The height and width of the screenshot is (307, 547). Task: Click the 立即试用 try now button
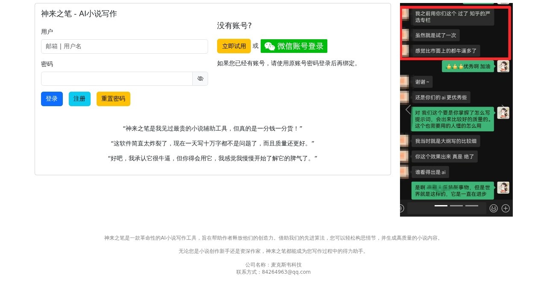click(x=234, y=46)
